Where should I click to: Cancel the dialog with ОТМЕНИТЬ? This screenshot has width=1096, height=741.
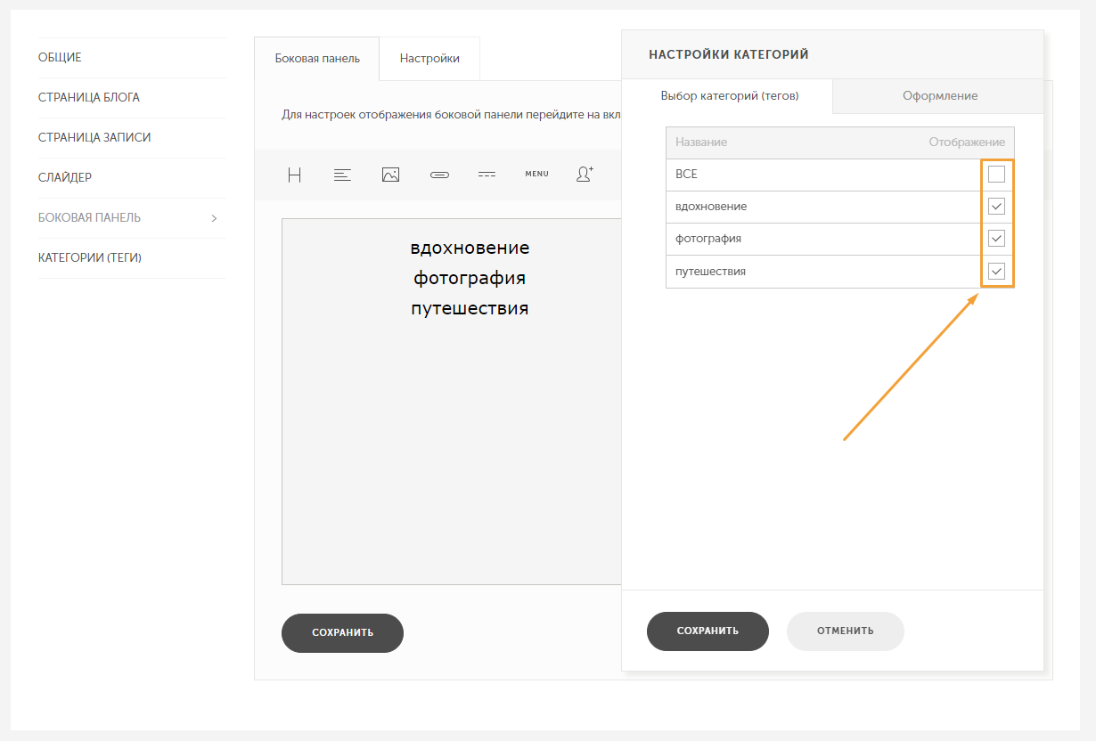tap(846, 631)
